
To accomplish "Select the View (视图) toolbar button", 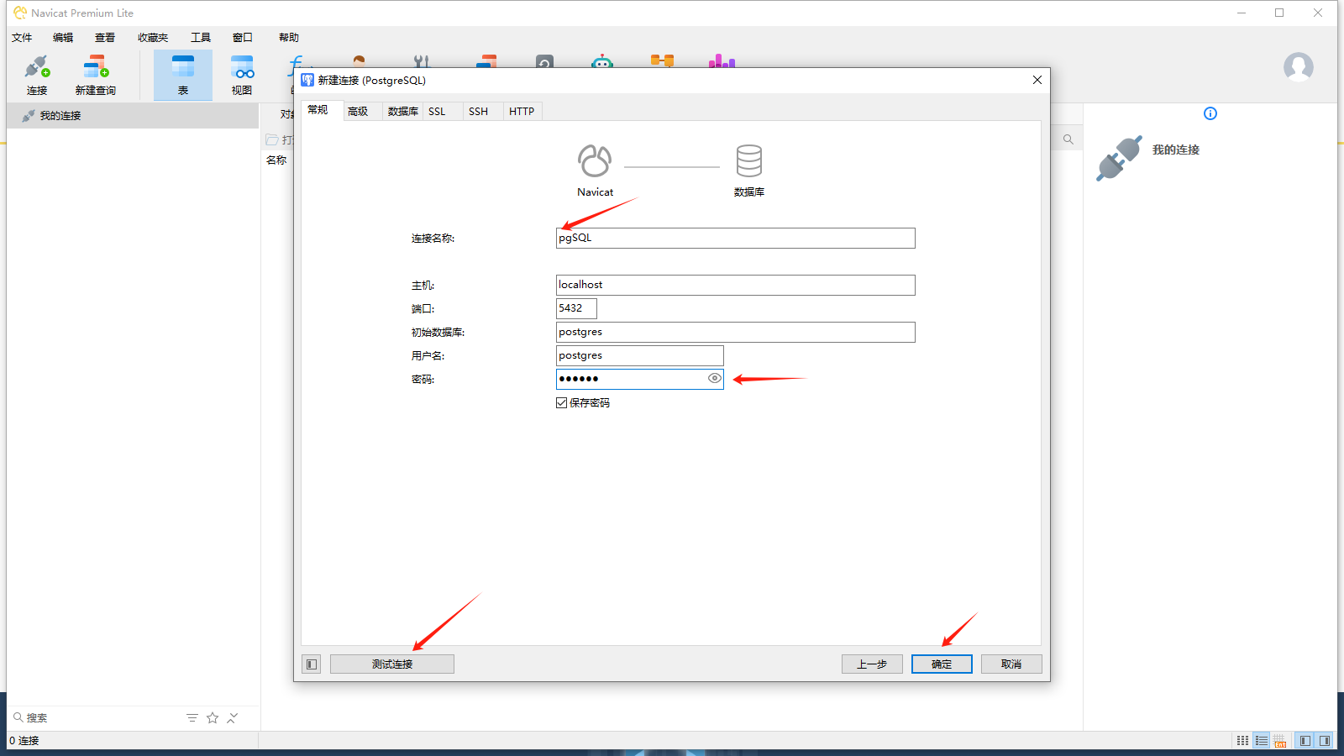I will tap(242, 75).
